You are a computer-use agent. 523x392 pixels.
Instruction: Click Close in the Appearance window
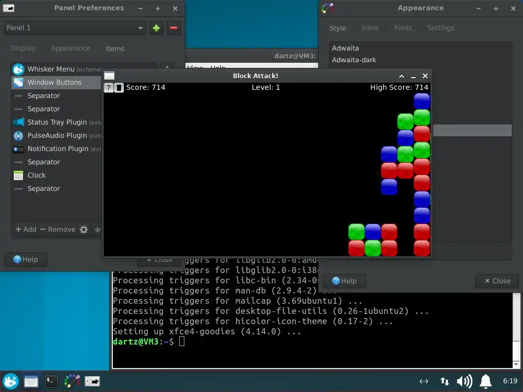pyautogui.click(x=497, y=281)
